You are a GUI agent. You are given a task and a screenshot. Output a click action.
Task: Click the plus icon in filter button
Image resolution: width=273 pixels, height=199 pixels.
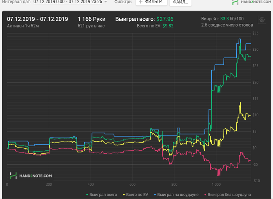pos(140,2)
